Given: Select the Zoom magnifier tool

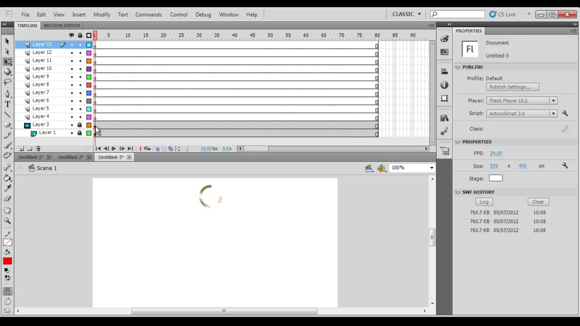Looking at the screenshot, I should pos(7,221).
